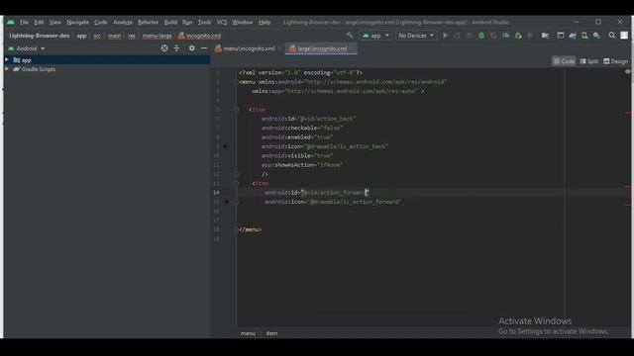634x356 pixels.
Task: Click Apply Changes and Restart Activity icon
Action: tap(457, 36)
